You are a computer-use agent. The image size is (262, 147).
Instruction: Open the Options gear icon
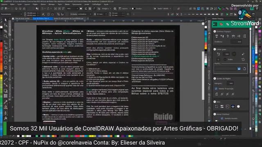(x=115, y=9)
